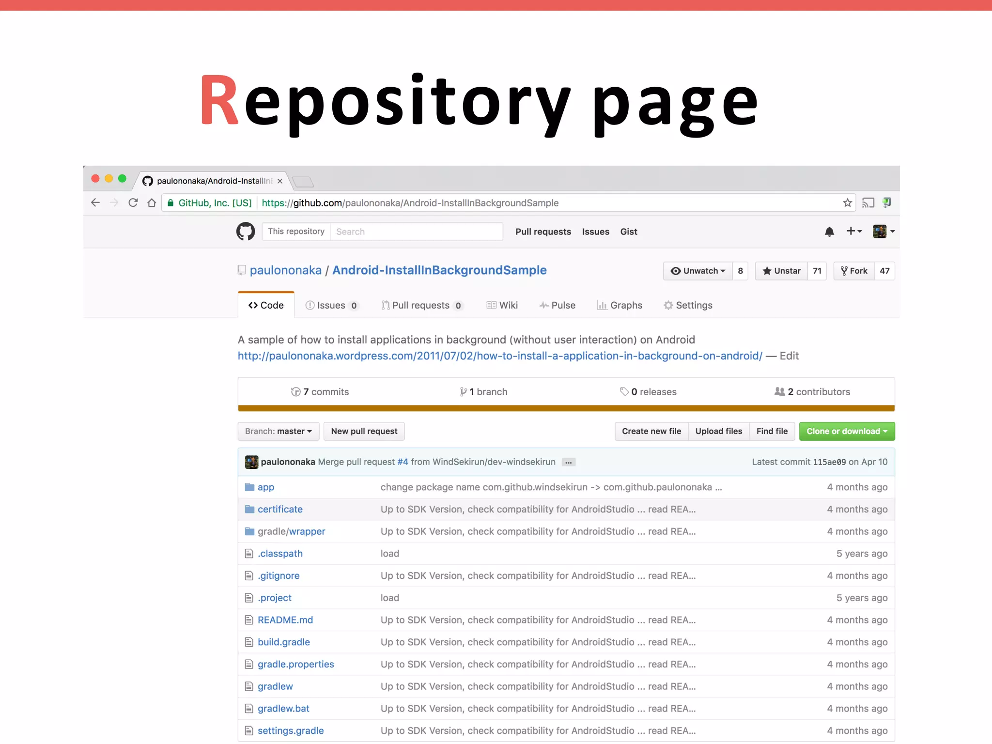Fork the repository

[x=854, y=271]
